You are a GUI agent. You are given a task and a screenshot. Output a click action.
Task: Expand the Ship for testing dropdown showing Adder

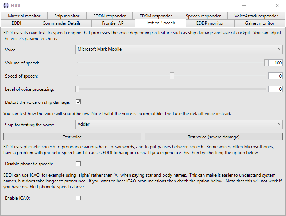point(179,125)
